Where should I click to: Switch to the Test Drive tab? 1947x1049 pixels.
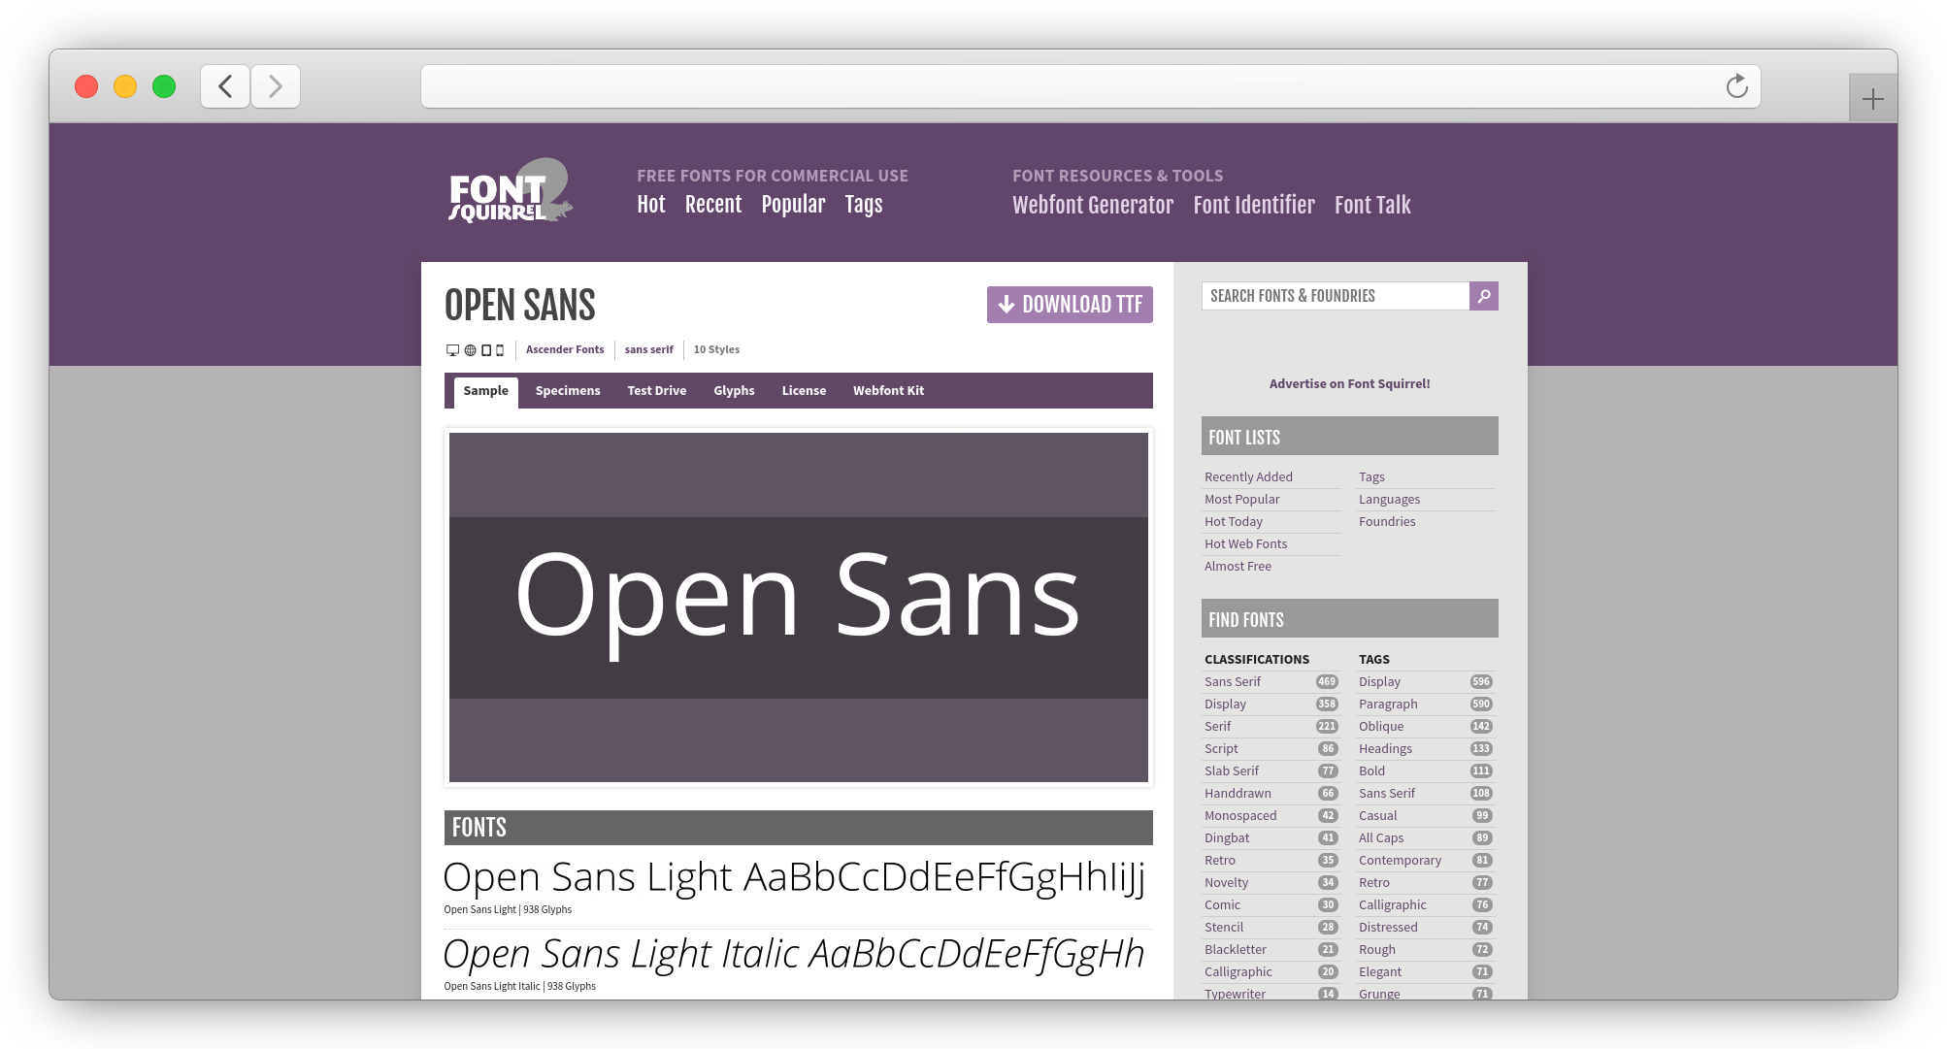(x=657, y=391)
